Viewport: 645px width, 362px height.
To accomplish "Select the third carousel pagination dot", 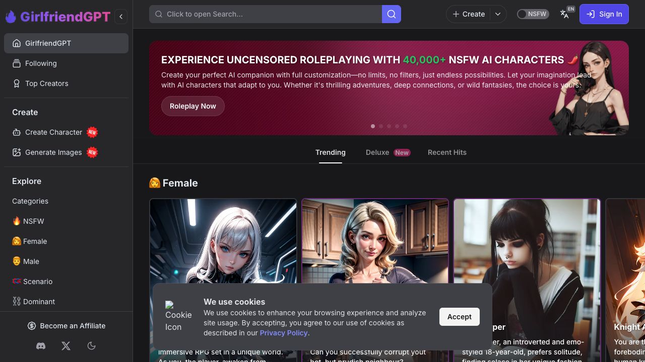I will pyautogui.click(x=389, y=126).
